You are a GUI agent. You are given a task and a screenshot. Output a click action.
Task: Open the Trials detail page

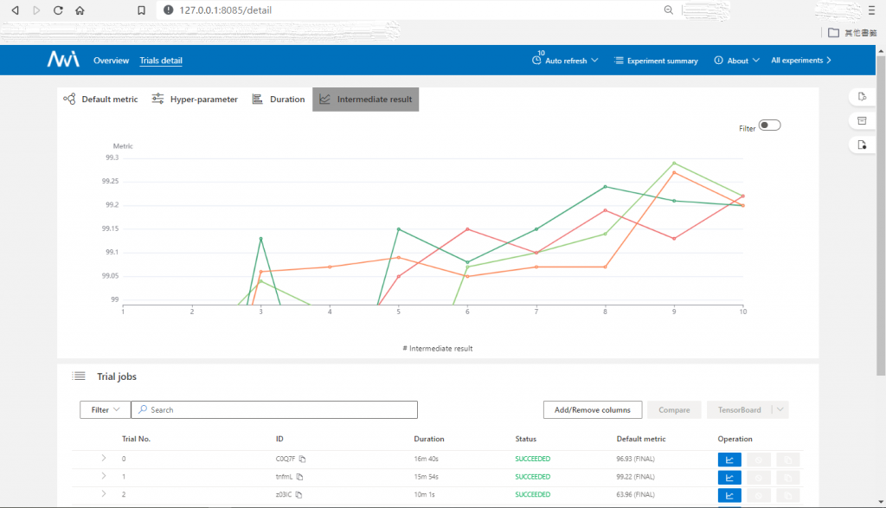point(161,61)
